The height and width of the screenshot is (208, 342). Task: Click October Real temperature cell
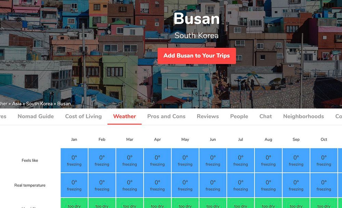point(324,185)
